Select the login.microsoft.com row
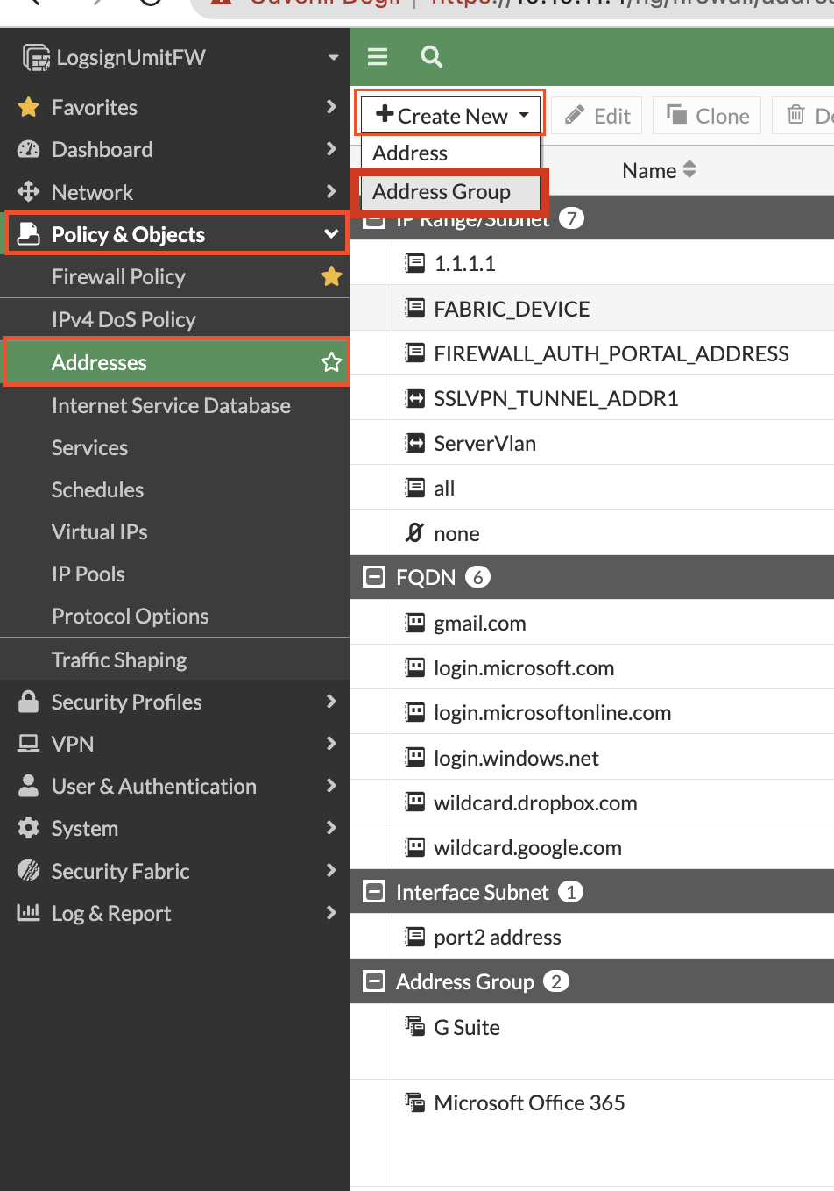834x1191 pixels. point(592,667)
